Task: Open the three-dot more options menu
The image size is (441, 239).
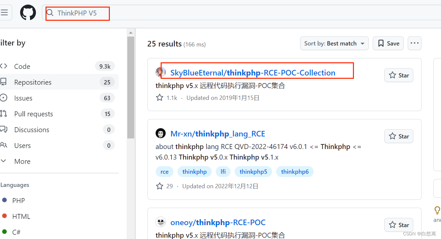Action: [x=415, y=43]
